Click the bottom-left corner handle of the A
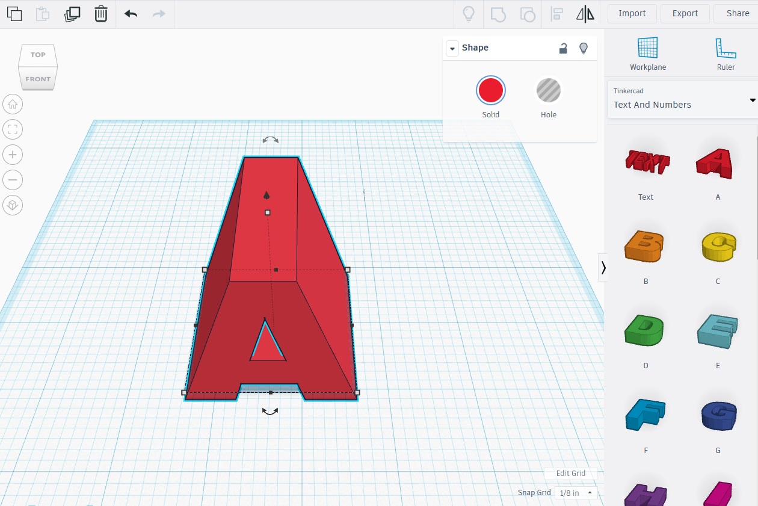This screenshot has width=758, height=506. click(x=184, y=392)
